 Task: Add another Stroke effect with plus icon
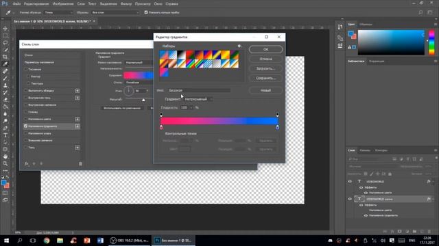point(78,91)
